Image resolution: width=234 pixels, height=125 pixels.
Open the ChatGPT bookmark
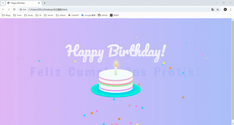[73, 15]
